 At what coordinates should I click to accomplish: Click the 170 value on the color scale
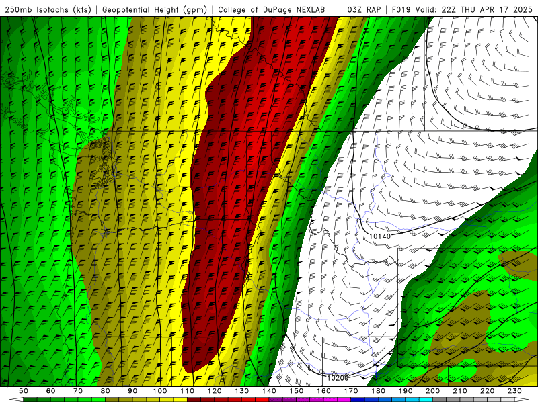pos(351,391)
